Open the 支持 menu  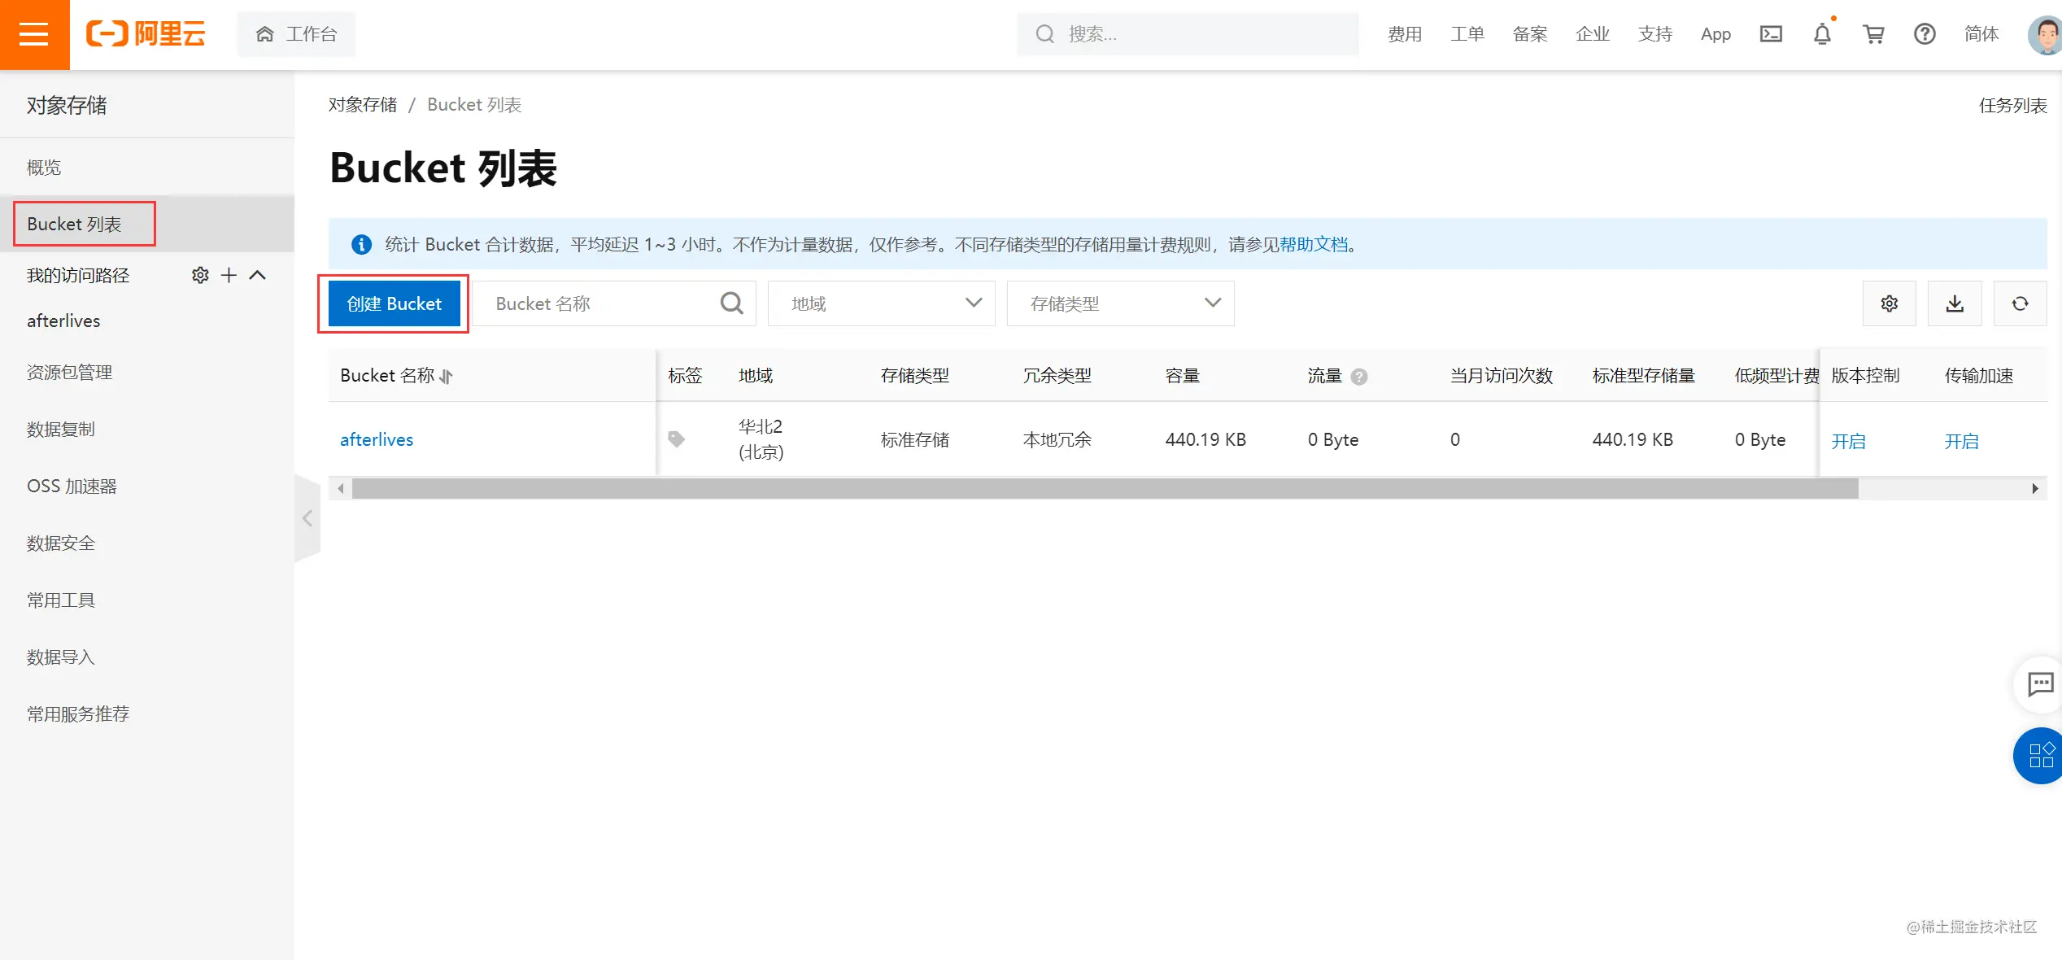(1655, 34)
